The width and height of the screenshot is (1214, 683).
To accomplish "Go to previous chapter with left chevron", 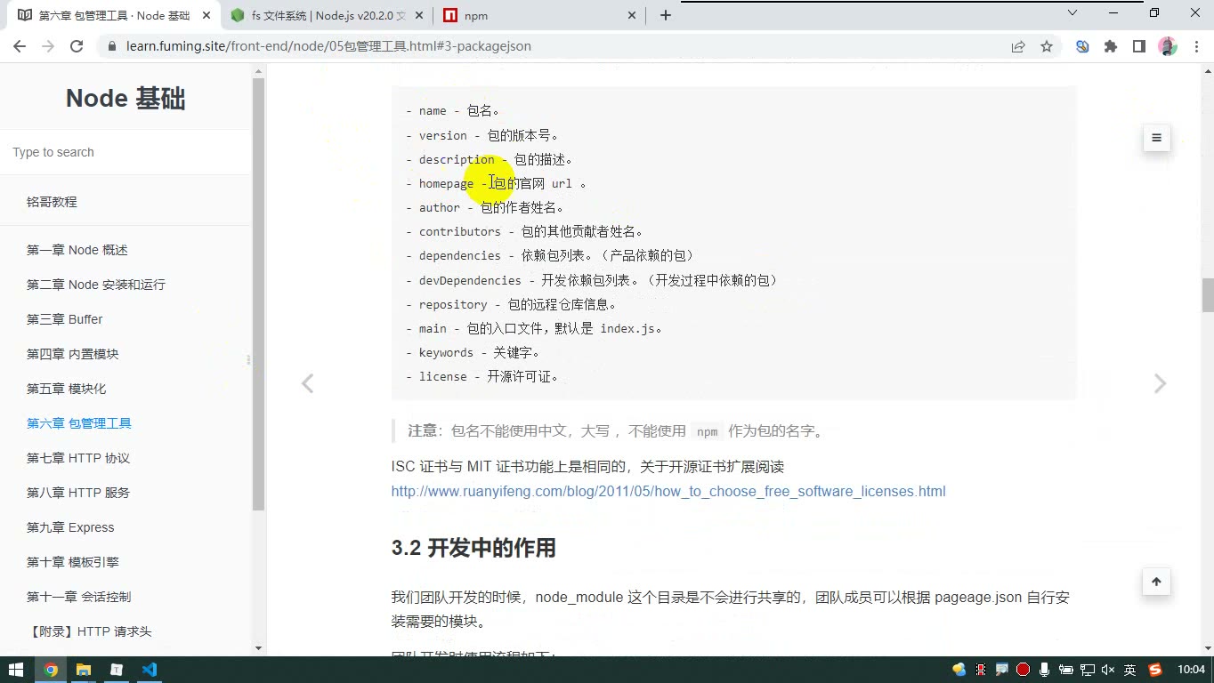I will tap(307, 383).
